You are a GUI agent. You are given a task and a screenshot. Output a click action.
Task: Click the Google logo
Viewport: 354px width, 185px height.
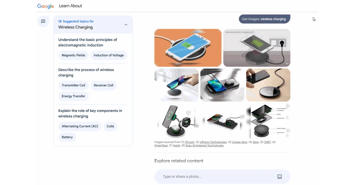45,6
